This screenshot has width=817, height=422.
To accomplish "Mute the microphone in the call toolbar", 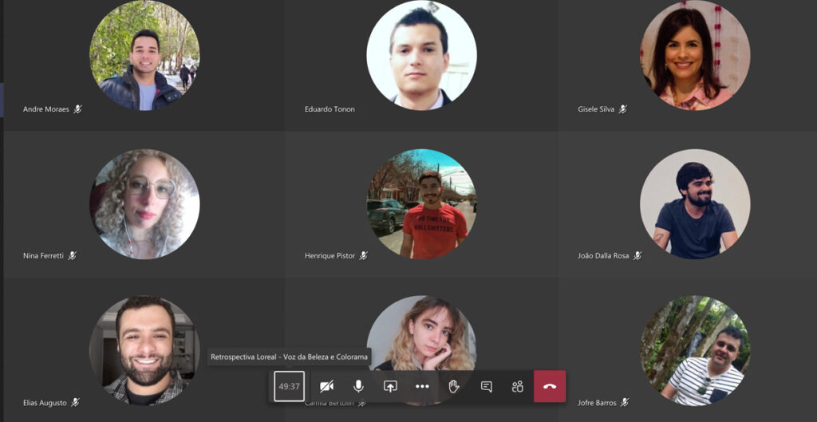I will 358,387.
